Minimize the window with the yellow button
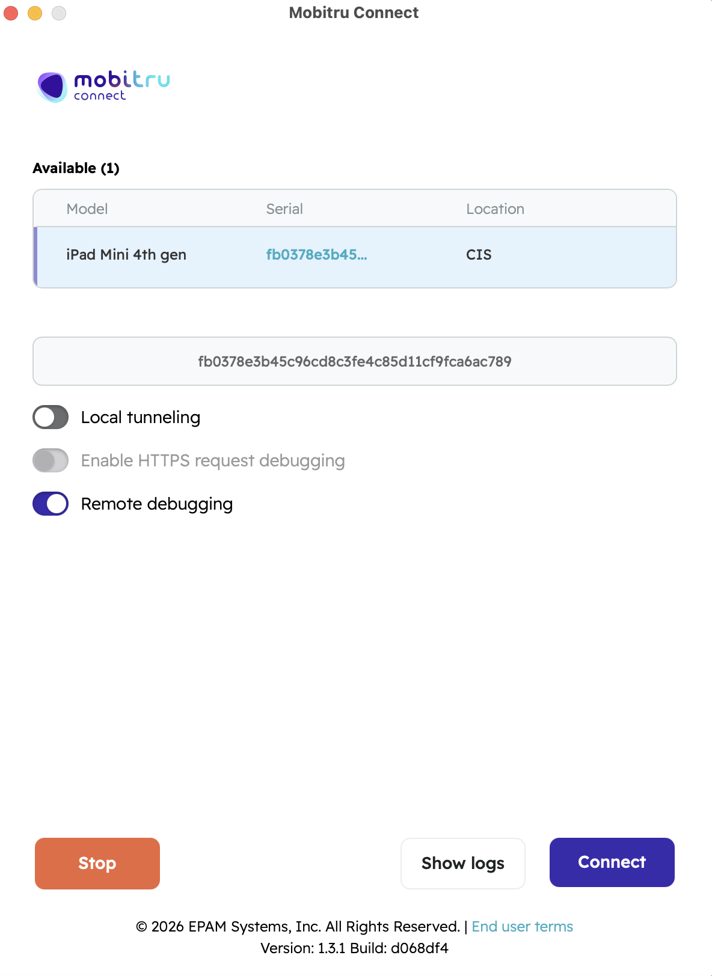The height and width of the screenshot is (976, 712). [x=35, y=13]
